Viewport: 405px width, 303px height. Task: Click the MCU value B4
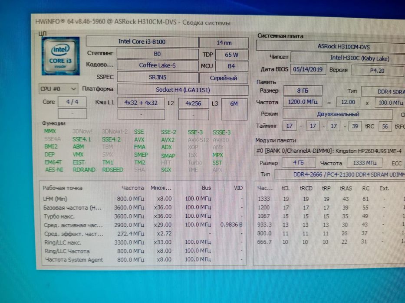coord(231,66)
